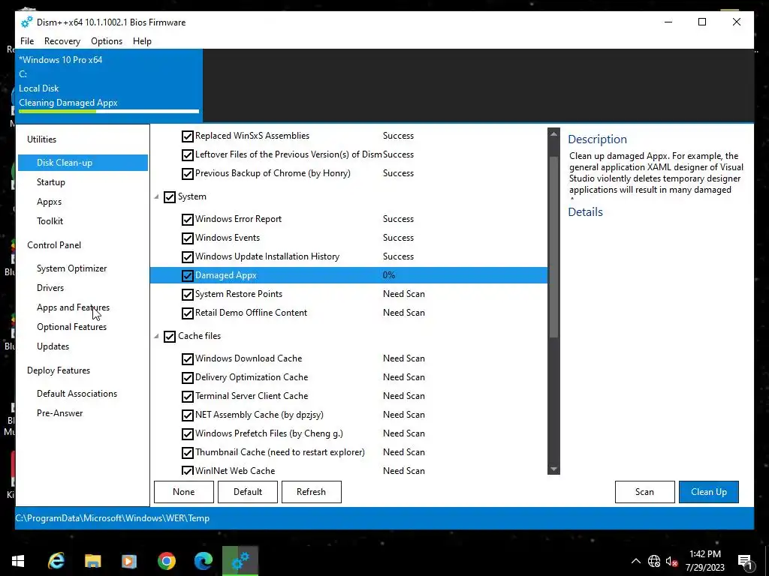
Task: Click the Scan button
Action: [x=645, y=492]
